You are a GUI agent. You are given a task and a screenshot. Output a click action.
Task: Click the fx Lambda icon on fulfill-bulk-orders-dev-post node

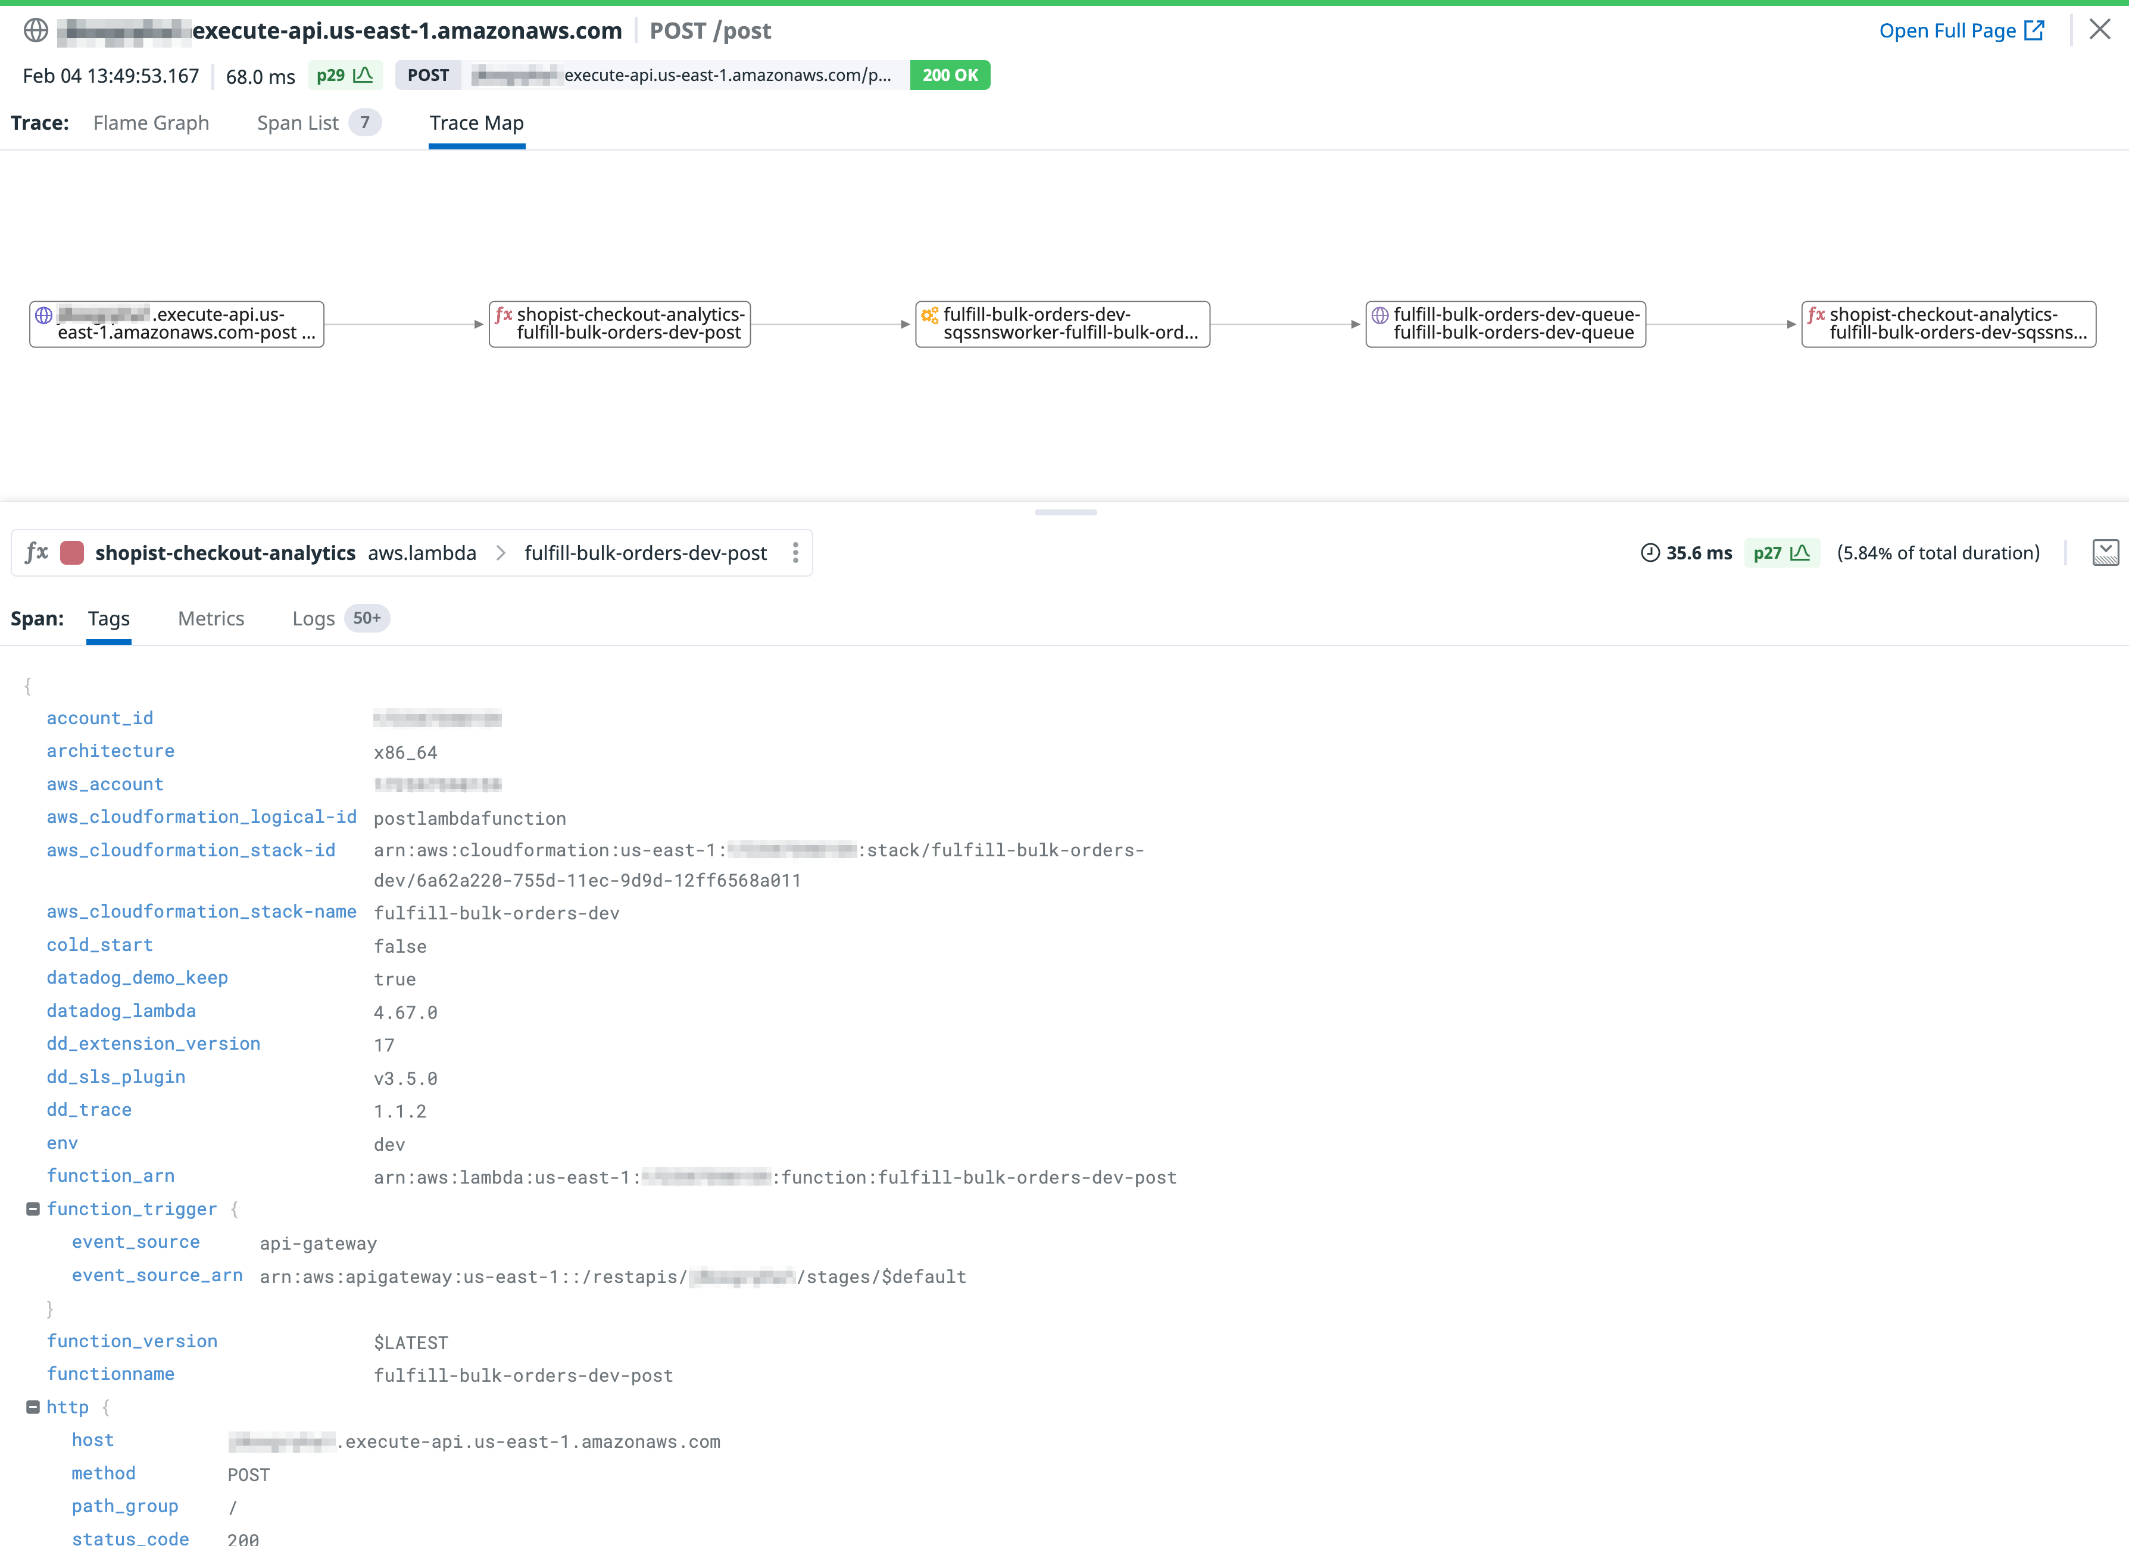(504, 316)
